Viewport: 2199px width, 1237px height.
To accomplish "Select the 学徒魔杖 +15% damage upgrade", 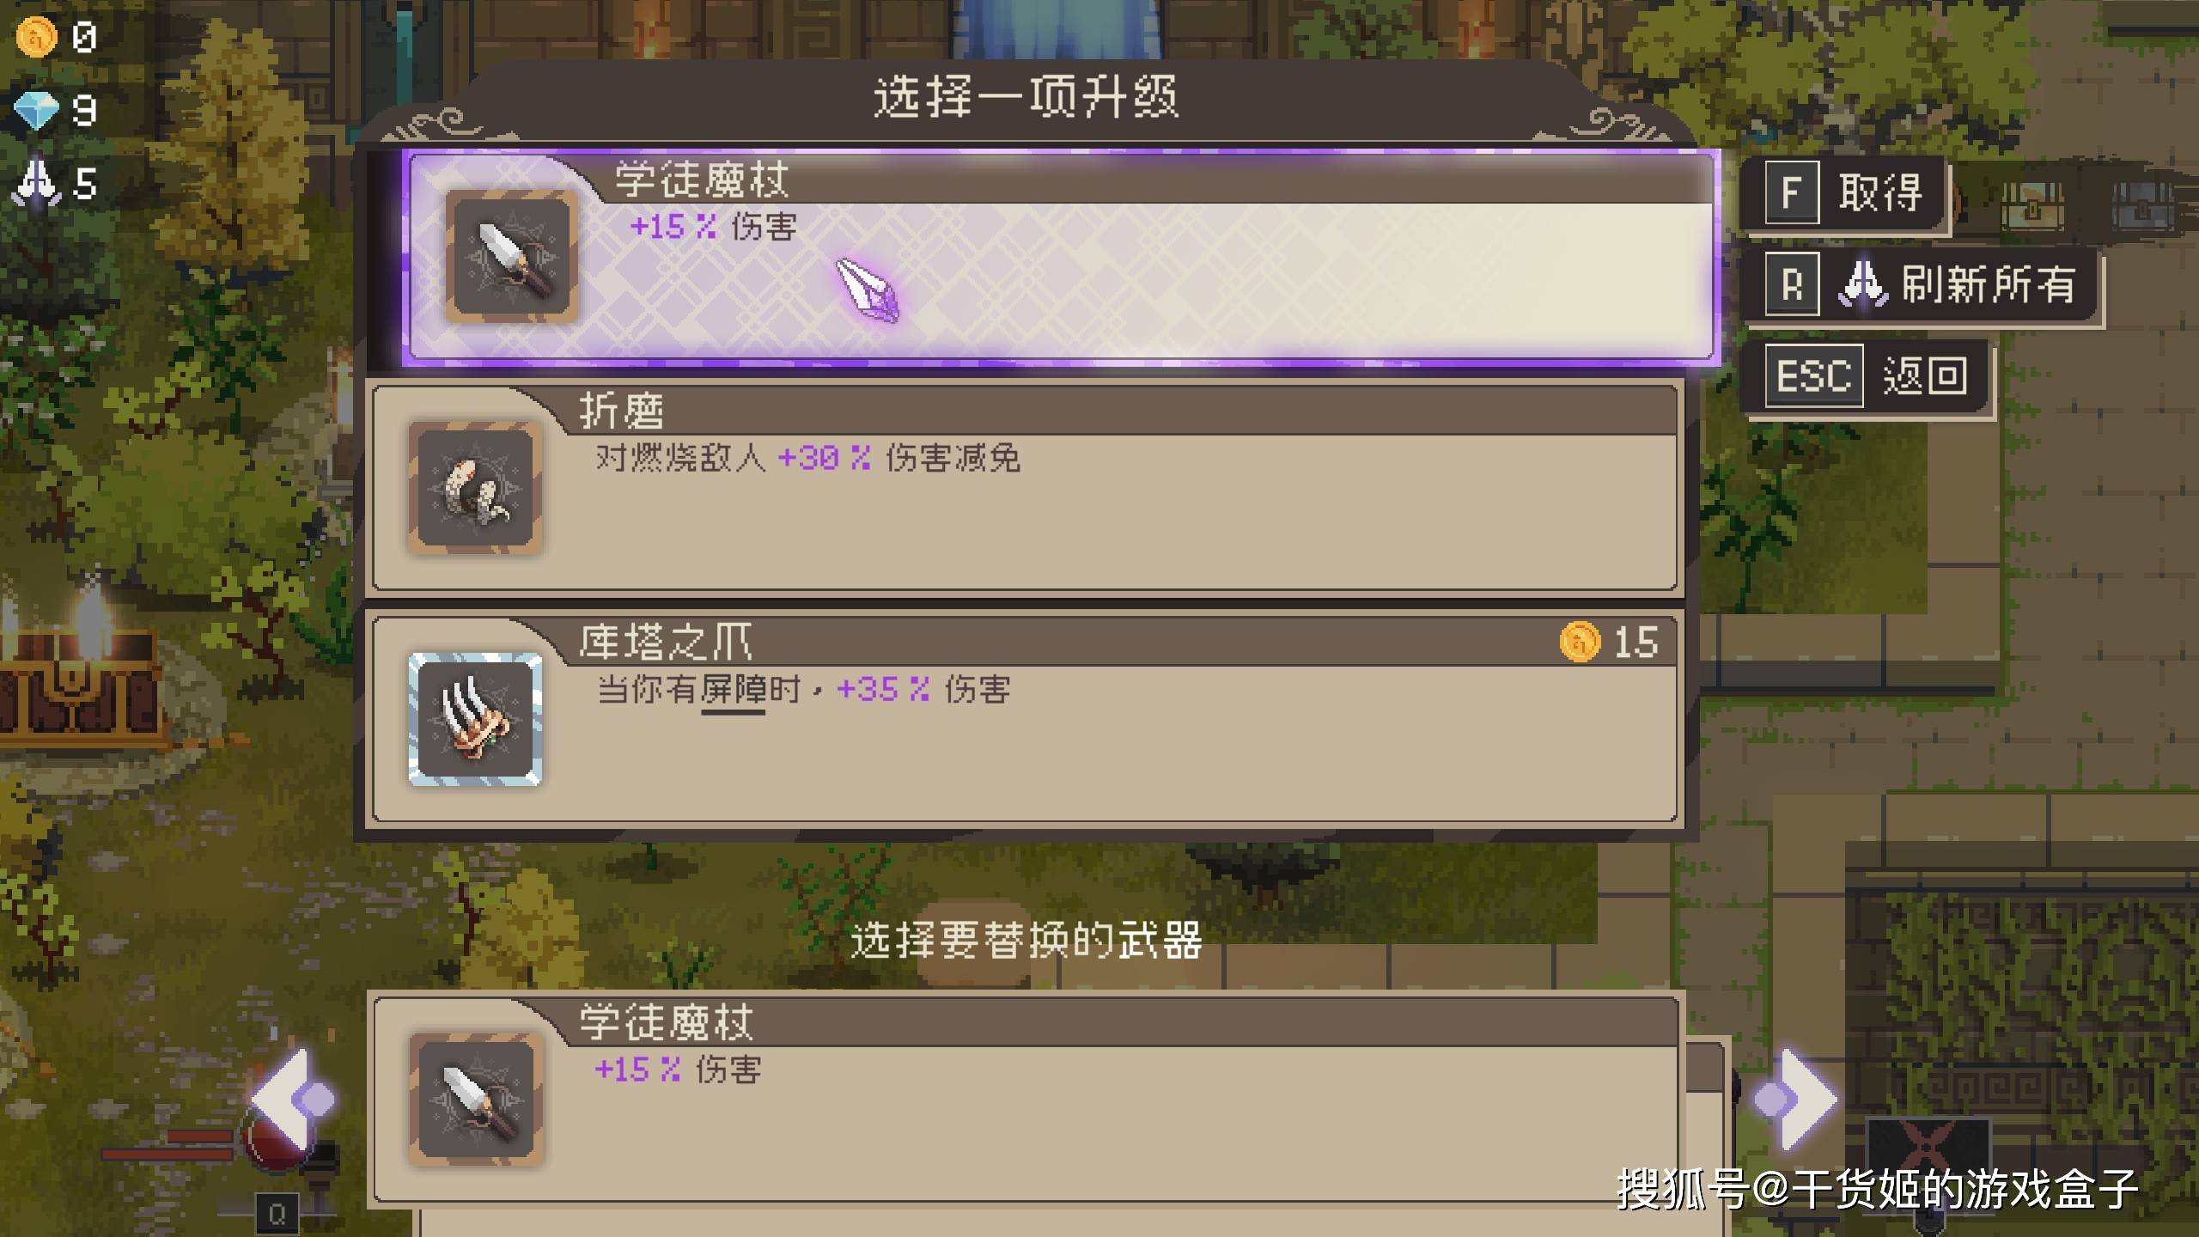I will pyautogui.click(x=1062, y=257).
